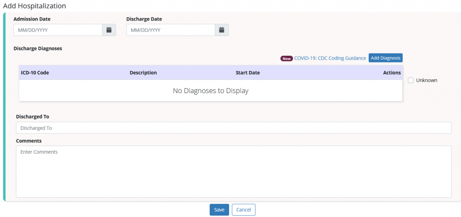This screenshot has width=461, height=217.
Task: Click the purple New badge
Action: [287, 58]
